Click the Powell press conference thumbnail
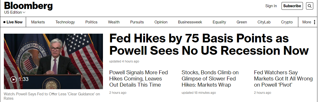 click(x=53, y=61)
